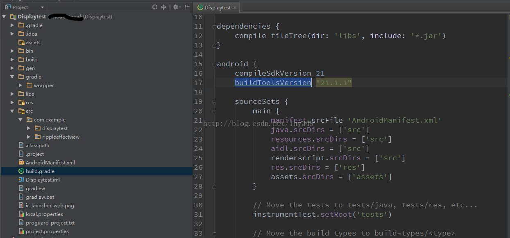Click the Scroll from Source crosshair icon

(155, 7)
